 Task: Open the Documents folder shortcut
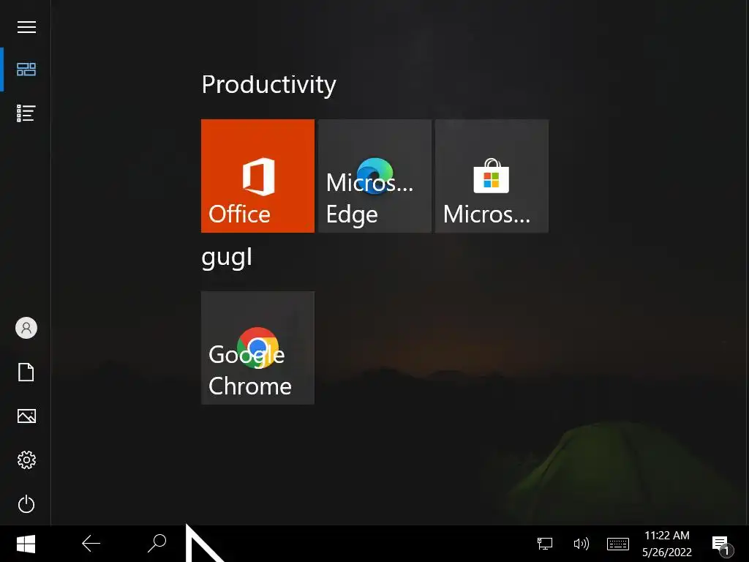coord(26,372)
